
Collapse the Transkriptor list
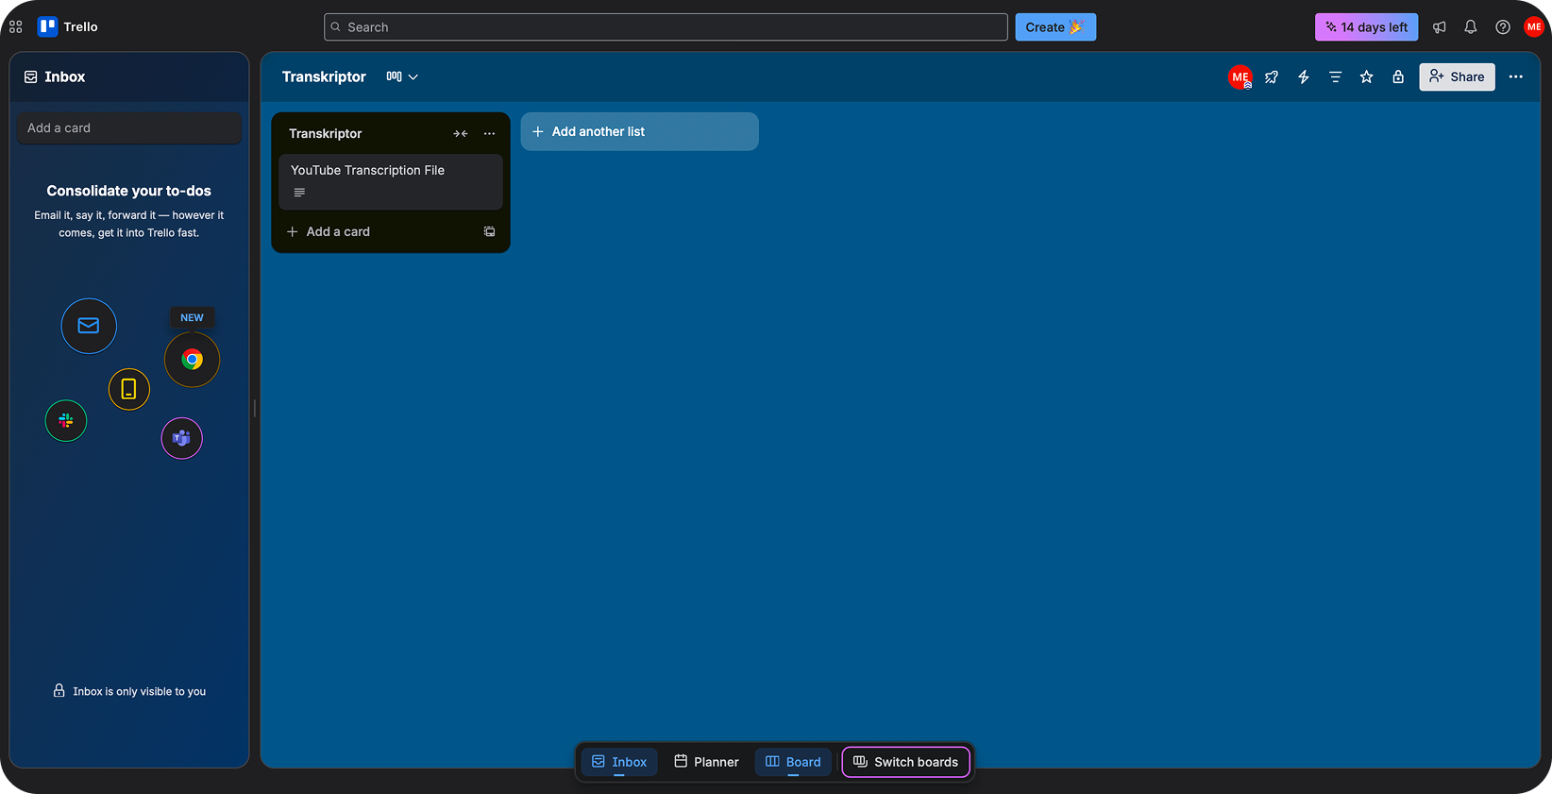pos(461,134)
